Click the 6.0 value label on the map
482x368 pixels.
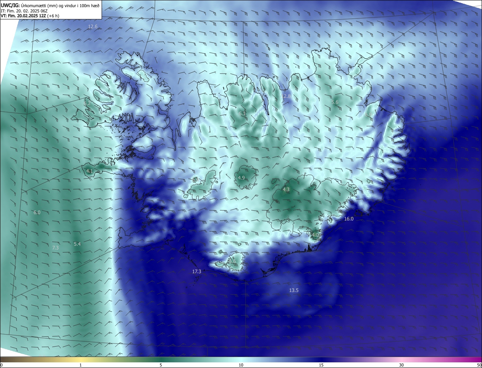click(37, 213)
